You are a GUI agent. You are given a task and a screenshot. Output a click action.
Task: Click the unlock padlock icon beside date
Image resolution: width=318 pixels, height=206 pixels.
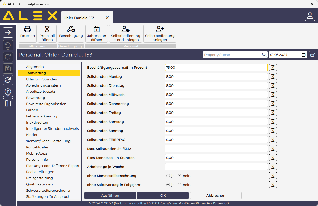tap(313, 55)
